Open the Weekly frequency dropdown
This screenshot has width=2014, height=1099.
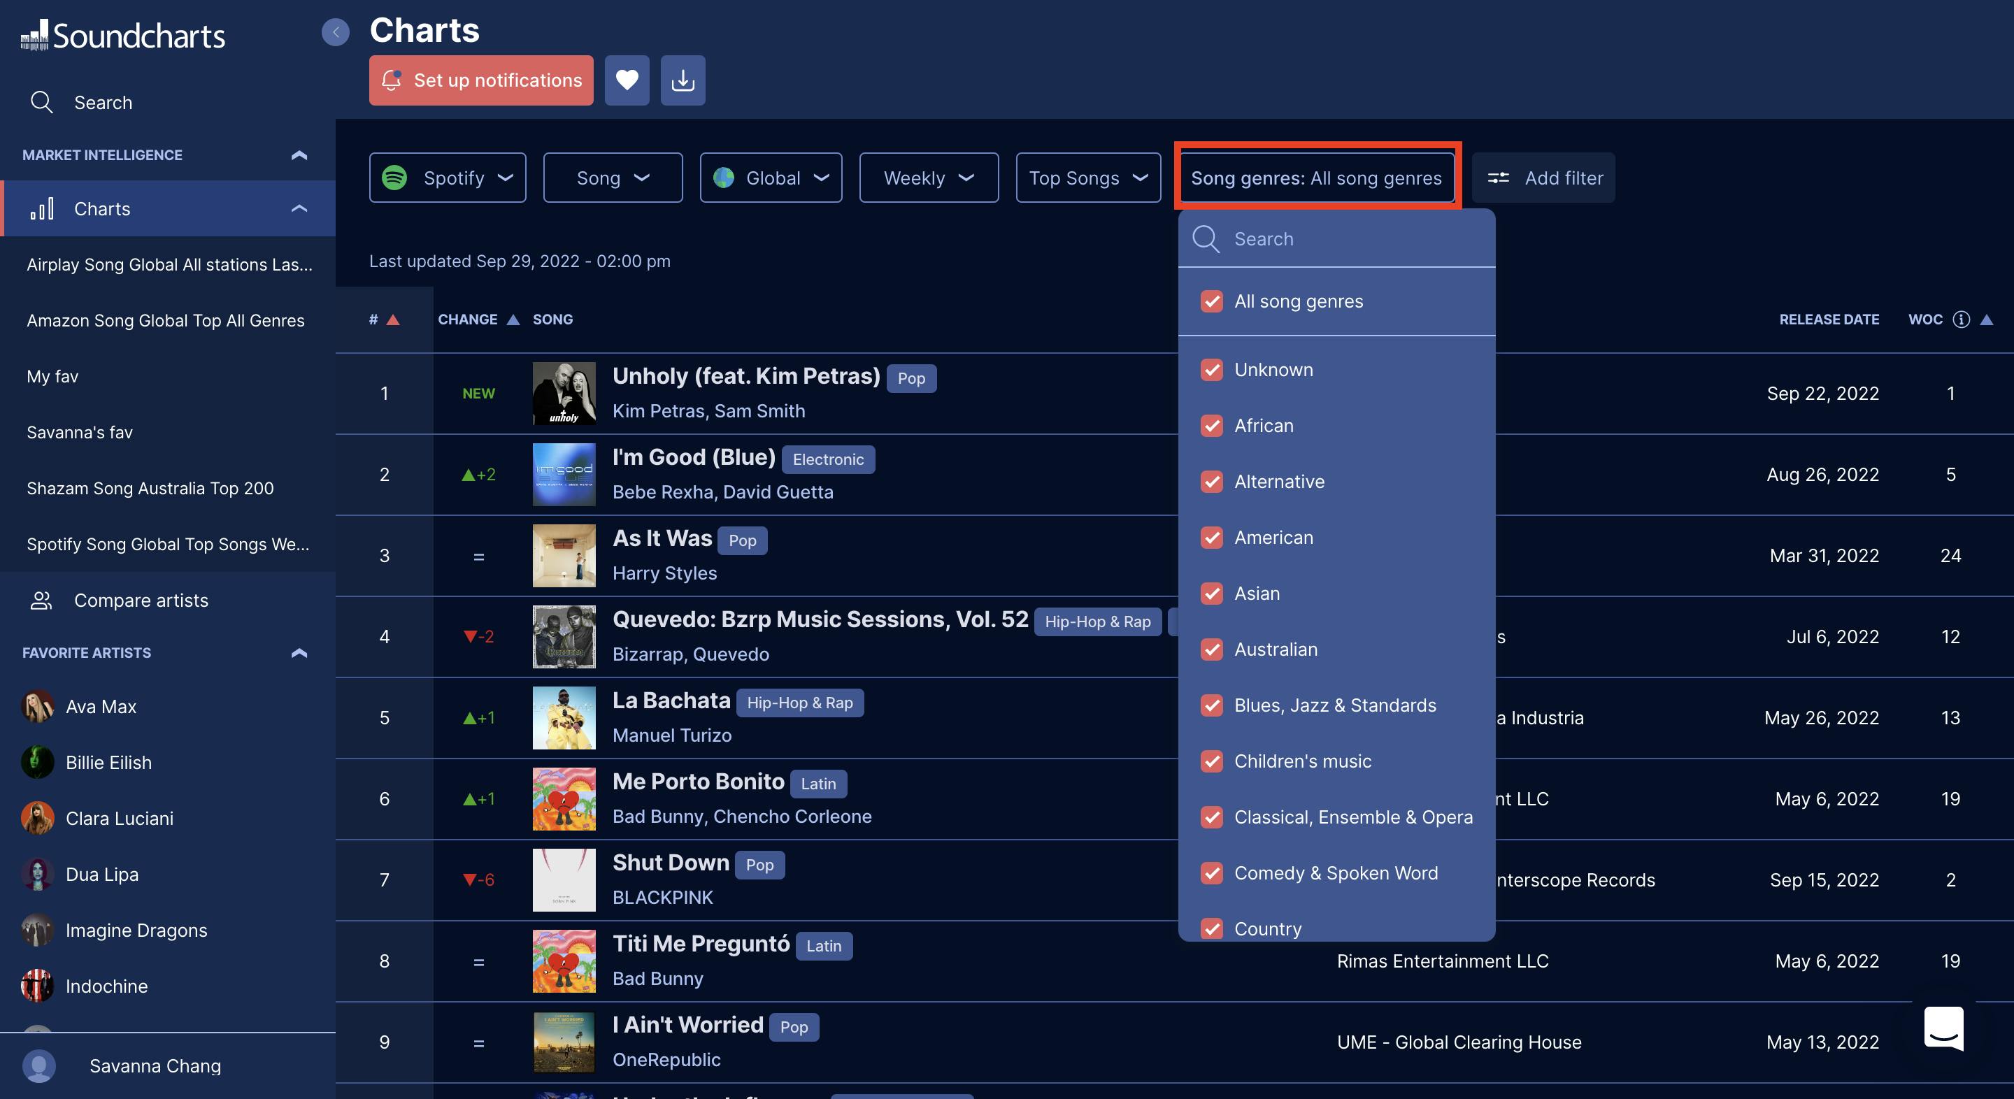coord(928,178)
